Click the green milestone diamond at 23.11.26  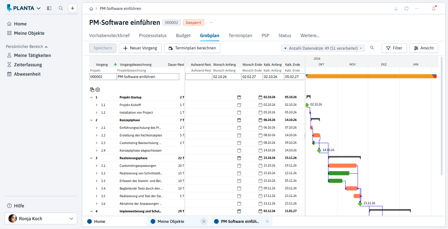pyautogui.click(x=360, y=204)
